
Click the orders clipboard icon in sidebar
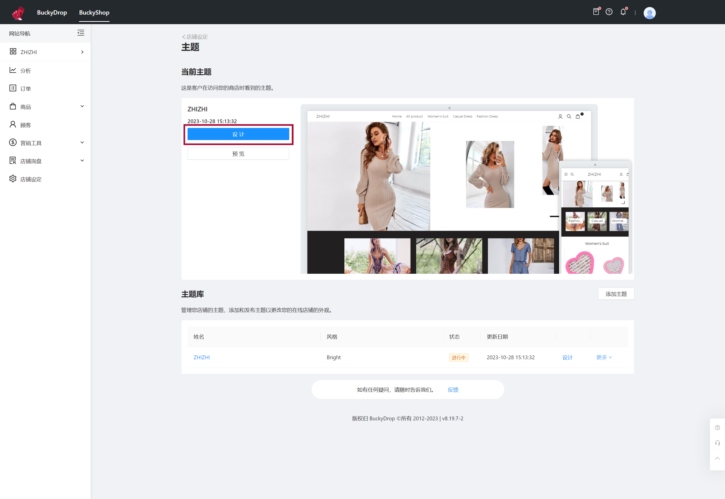[x=13, y=88]
